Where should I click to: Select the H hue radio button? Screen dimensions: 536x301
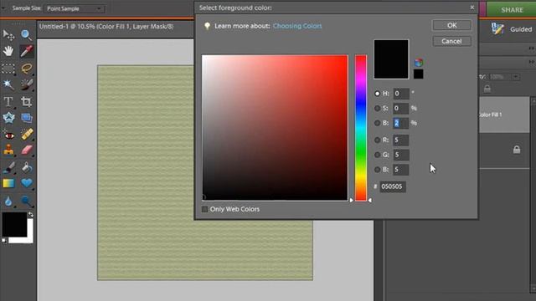click(x=377, y=94)
